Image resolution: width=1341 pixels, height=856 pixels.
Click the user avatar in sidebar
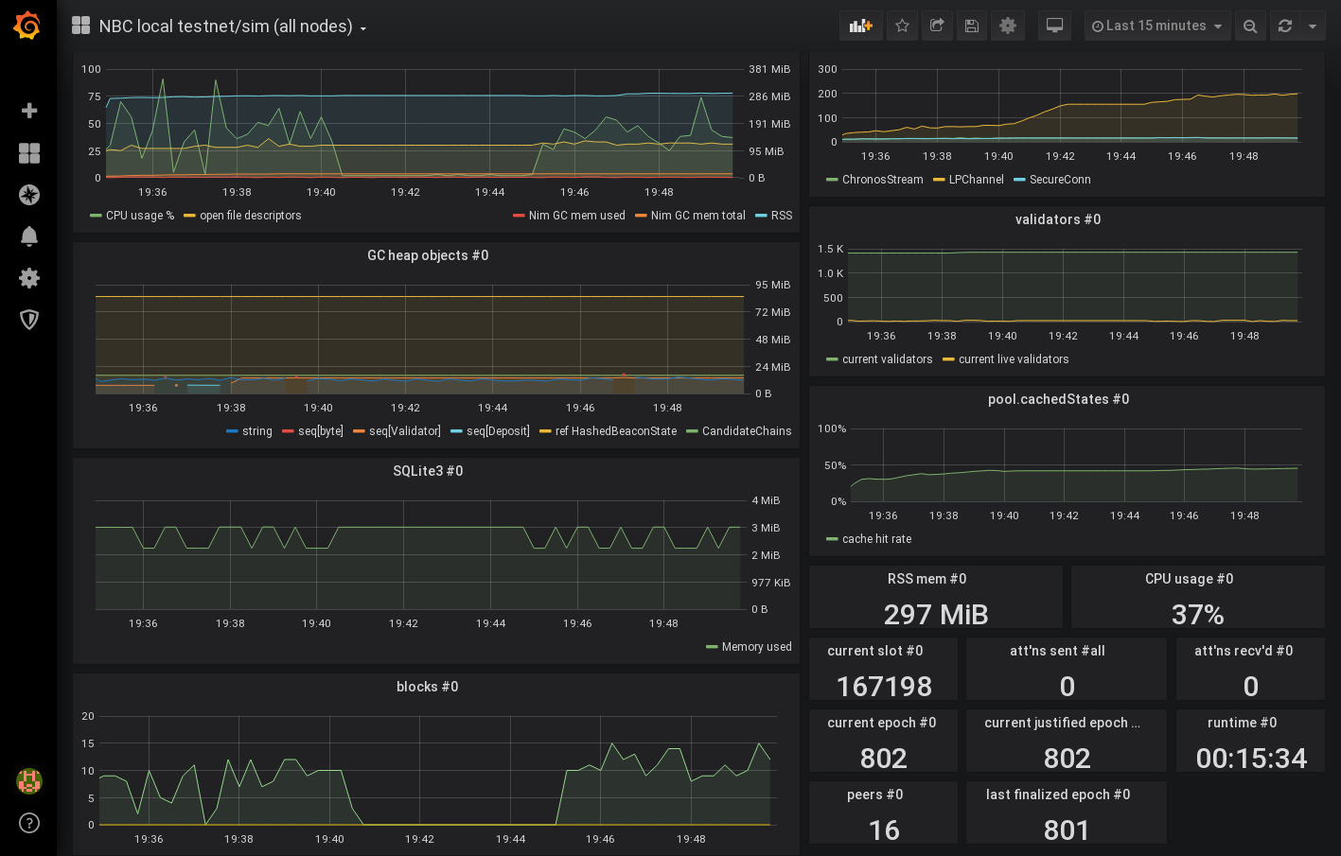(29, 781)
